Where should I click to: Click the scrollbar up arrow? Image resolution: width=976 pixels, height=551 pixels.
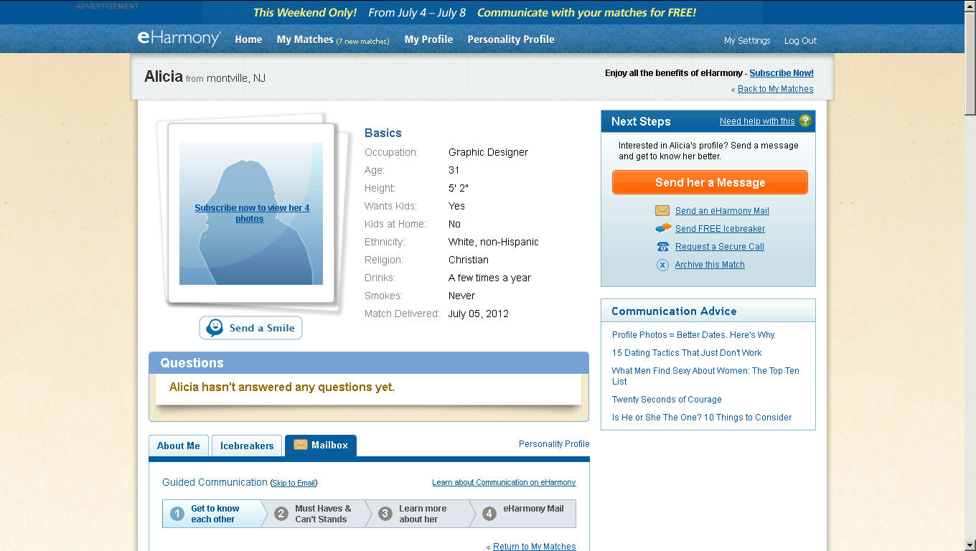click(970, 6)
